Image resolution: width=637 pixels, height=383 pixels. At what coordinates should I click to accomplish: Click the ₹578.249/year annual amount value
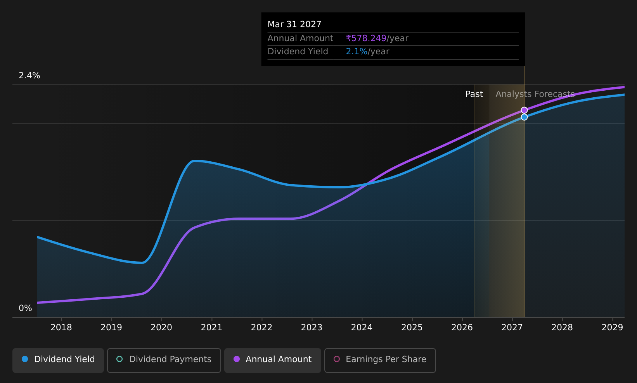pyautogui.click(x=377, y=38)
